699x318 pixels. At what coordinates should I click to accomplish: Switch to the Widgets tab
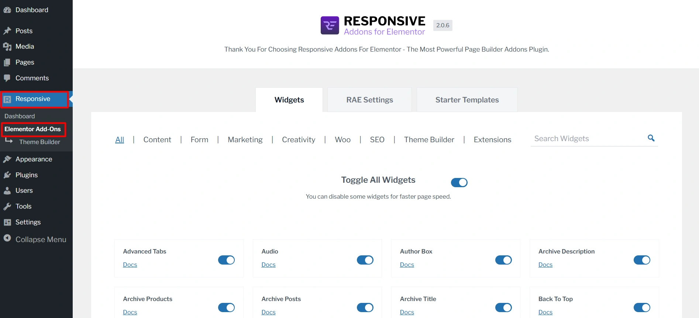[x=289, y=100]
